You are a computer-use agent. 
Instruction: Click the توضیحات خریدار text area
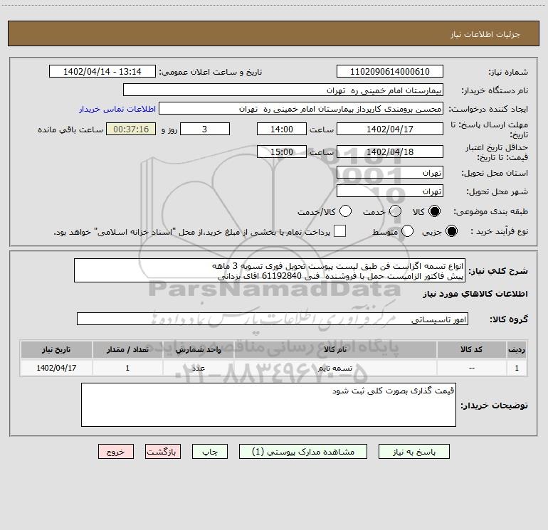pyautogui.click(x=268, y=405)
